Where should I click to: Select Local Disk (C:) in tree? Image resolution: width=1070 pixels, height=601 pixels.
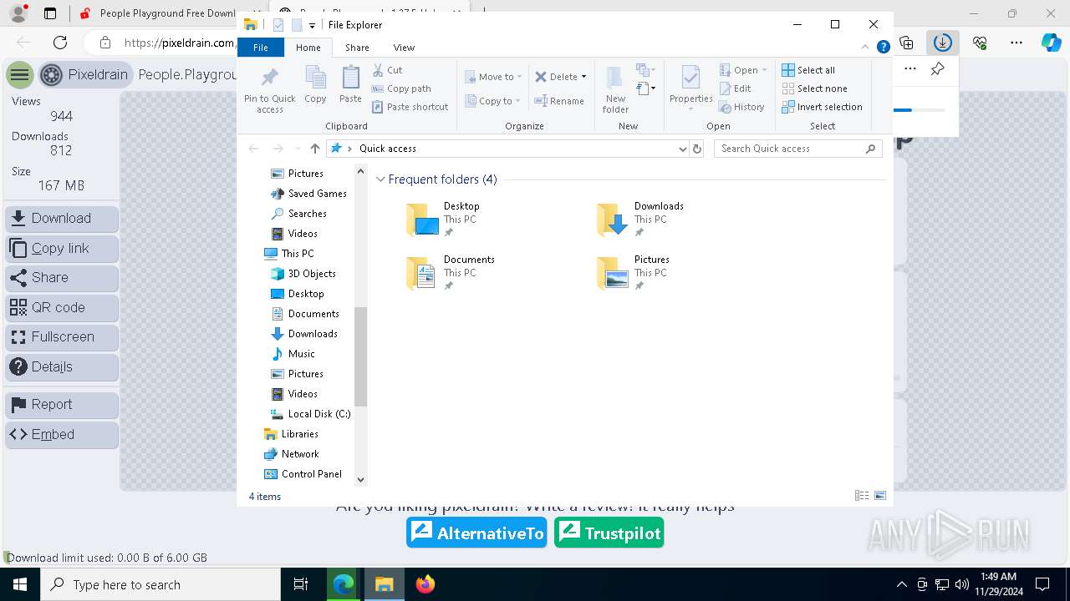click(x=310, y=414)
